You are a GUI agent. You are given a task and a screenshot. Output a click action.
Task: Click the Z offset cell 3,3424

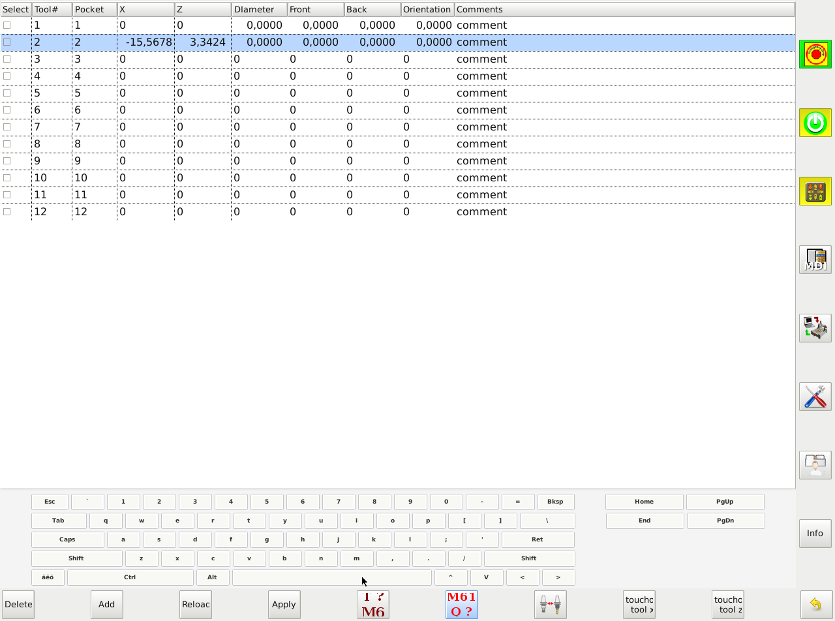pyautogui.click(x=203, y=42)
